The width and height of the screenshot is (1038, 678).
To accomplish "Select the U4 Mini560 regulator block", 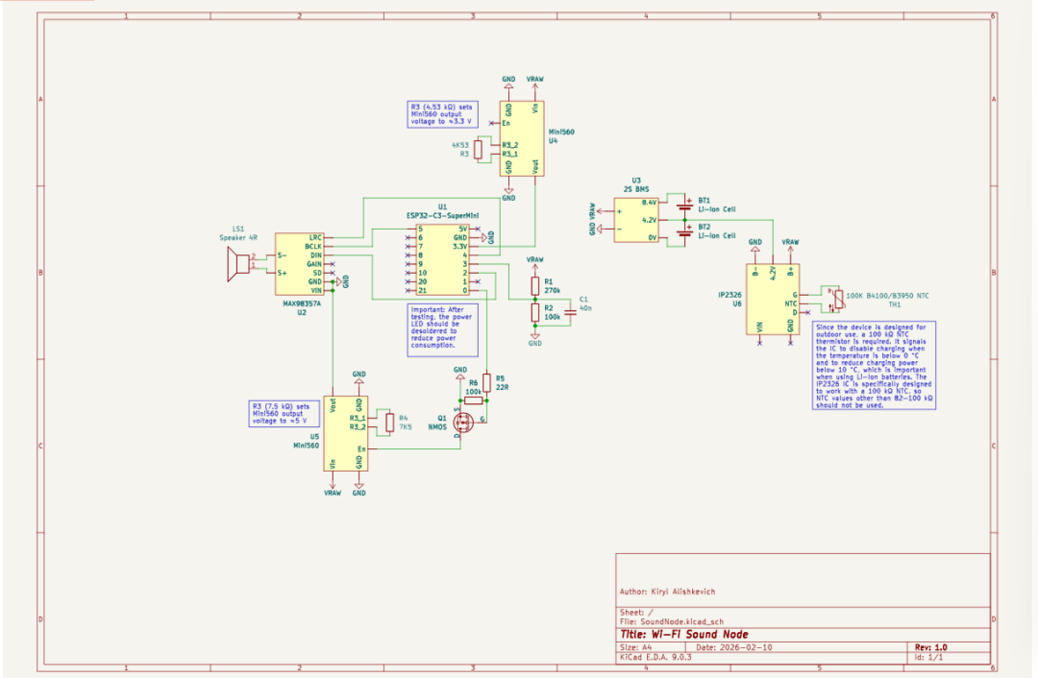I will [520, 138].
